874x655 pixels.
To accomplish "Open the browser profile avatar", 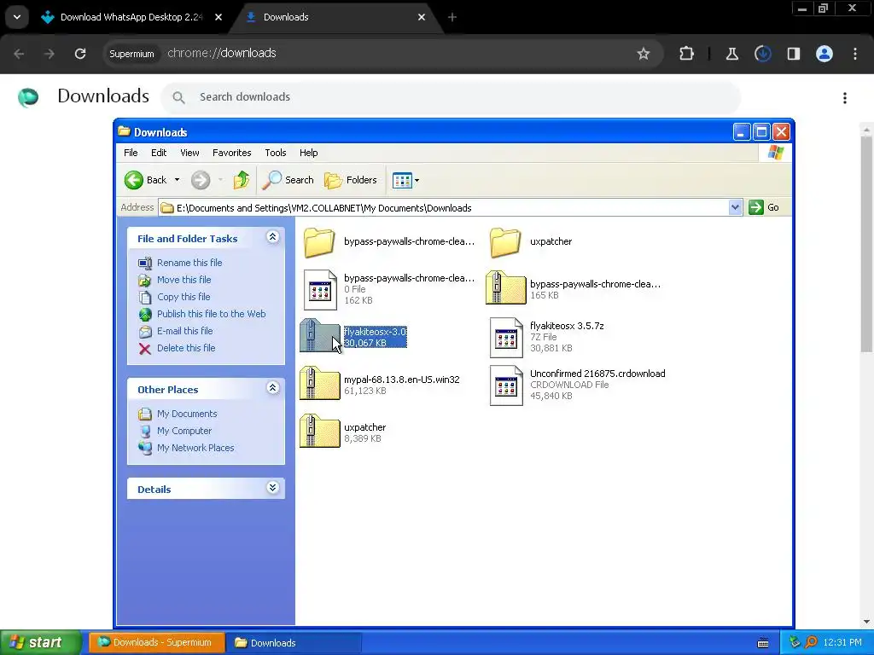I will [824, 54].
